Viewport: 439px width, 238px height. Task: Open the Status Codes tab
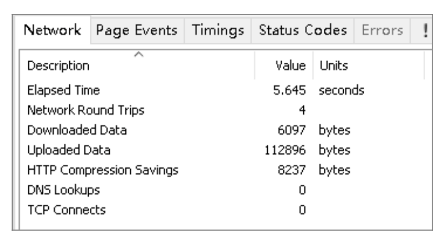pos(303,31)
